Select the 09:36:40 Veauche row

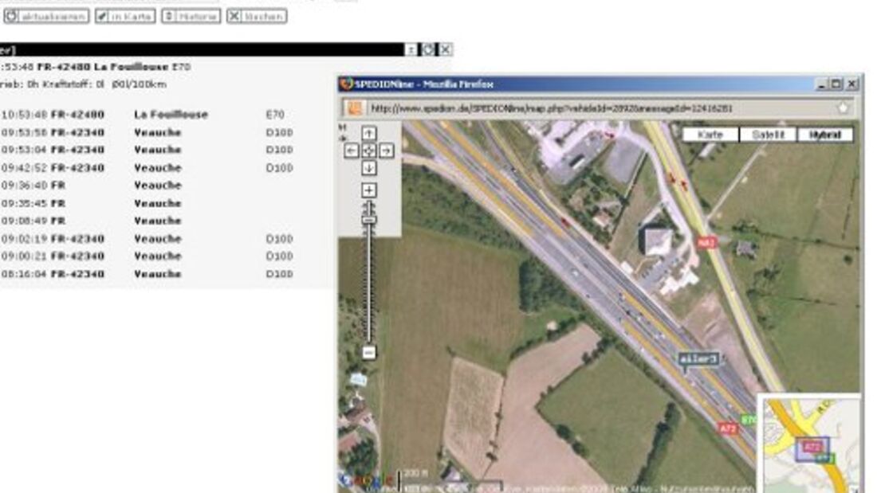pyautogui.click(x=149, y=185)
